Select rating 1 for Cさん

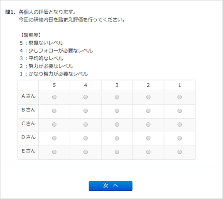tap(180, 124)
